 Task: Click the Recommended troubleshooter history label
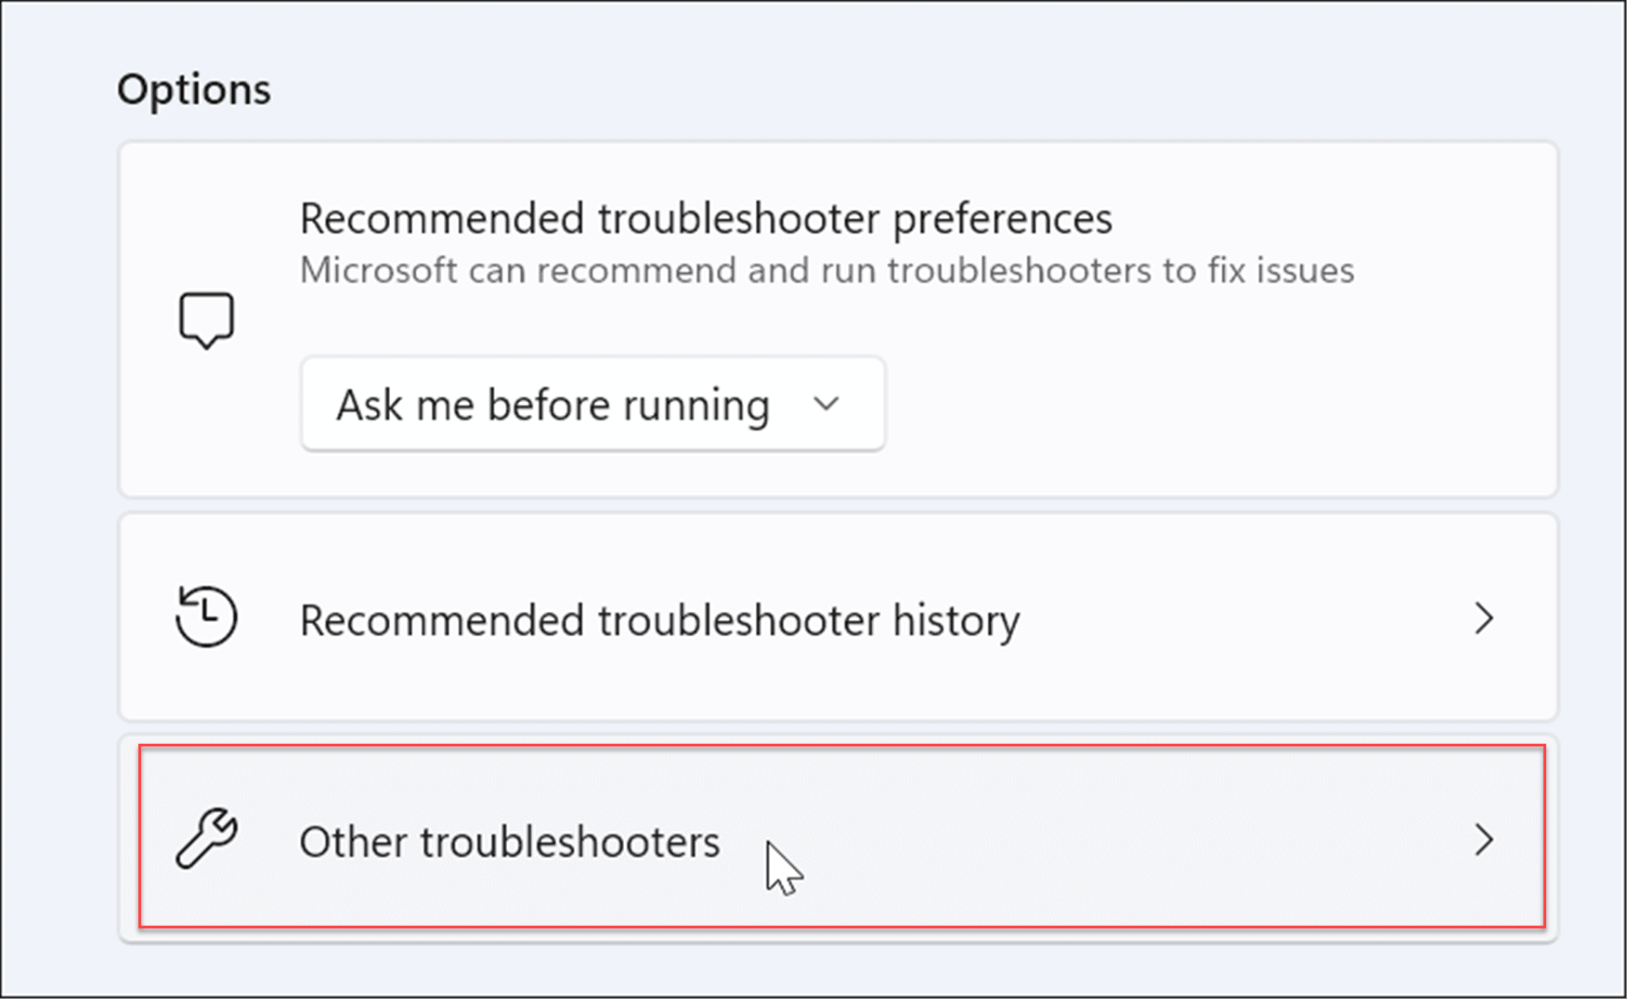point(658,620)
